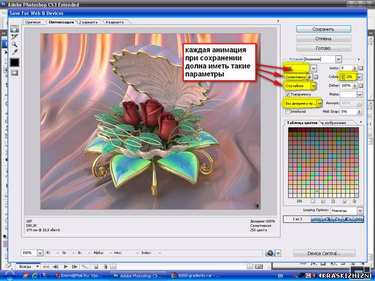Viewport: 375px width, 281px height.
Task: Open the Colors count dropdown
Action: pyautogui.click(x=359, y=77)
